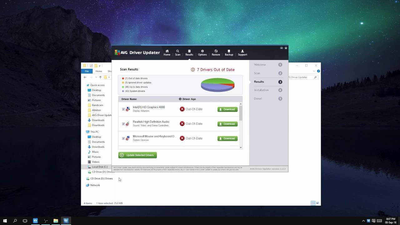Click the driver list scroll-up arrow

click(x=241, y=104)
